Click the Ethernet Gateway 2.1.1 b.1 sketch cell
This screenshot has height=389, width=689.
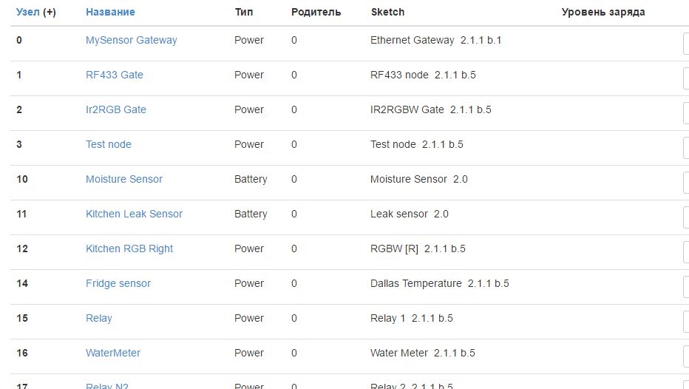click(435, 40)
